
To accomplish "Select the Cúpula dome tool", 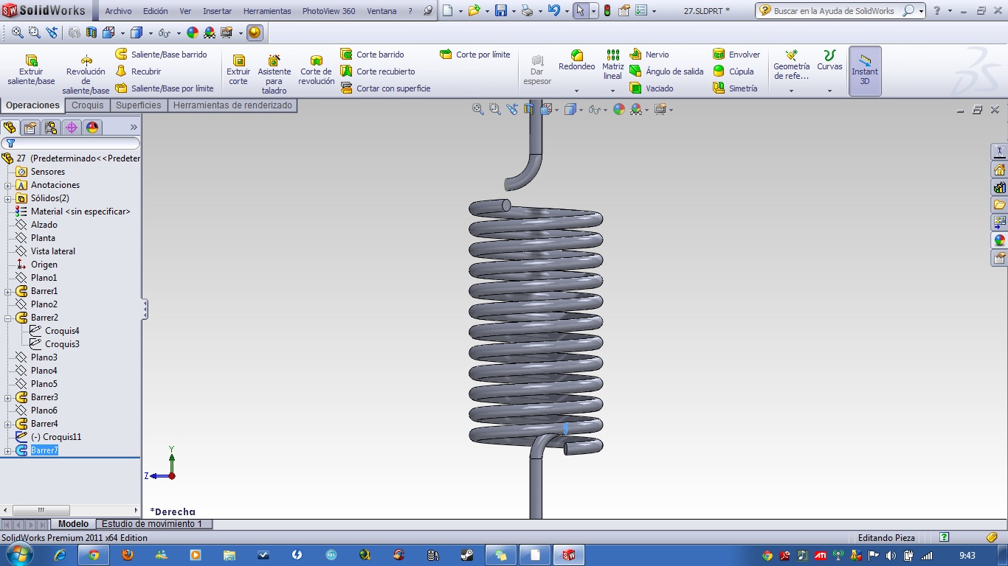I will coord(733,71).
